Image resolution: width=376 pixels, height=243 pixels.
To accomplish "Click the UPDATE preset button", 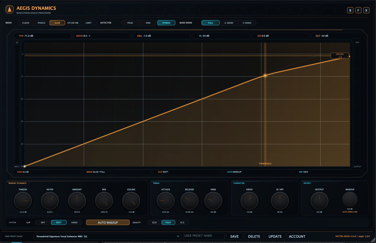I will 275,236.
